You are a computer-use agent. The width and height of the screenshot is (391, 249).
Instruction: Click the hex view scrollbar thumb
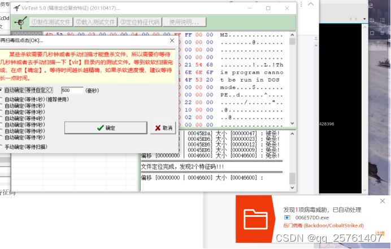[292, 41]
